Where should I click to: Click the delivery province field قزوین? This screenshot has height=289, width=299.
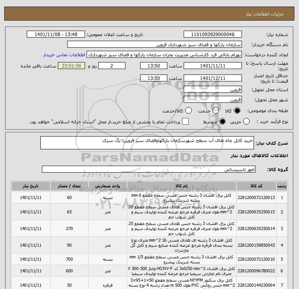[213, 90]
